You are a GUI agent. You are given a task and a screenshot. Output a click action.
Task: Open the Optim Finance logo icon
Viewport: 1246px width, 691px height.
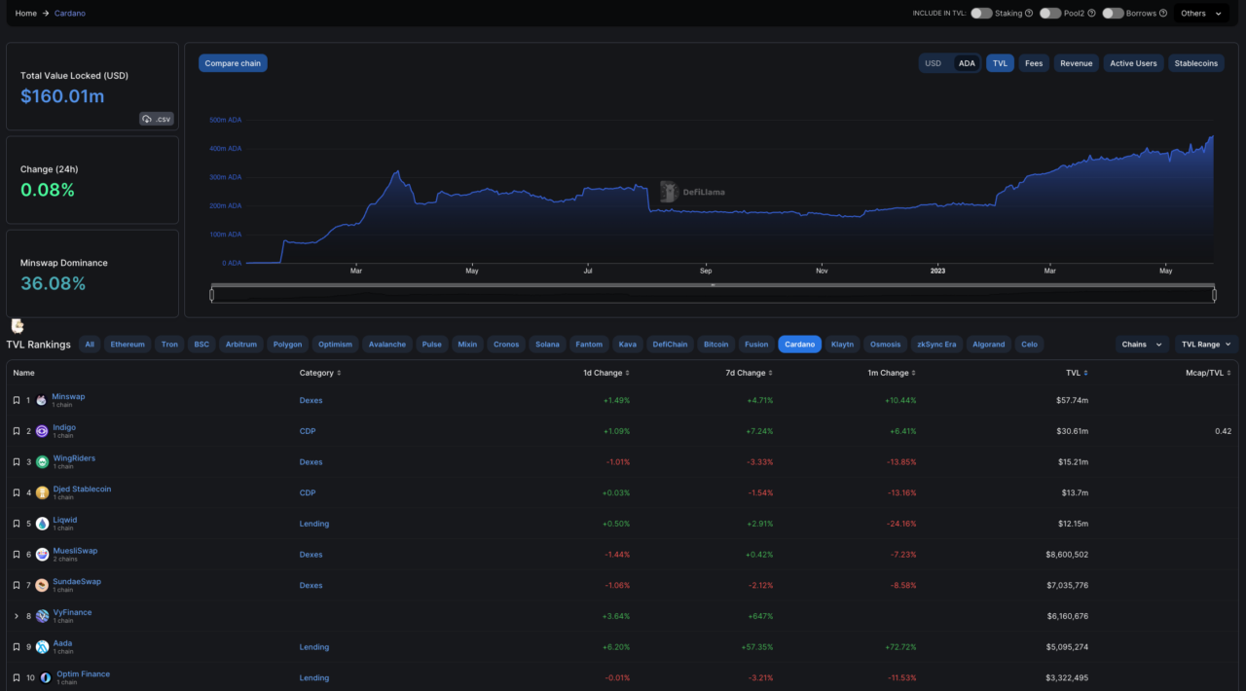46,677
